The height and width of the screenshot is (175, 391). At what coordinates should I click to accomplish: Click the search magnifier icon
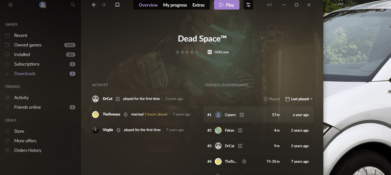(73, 5)
